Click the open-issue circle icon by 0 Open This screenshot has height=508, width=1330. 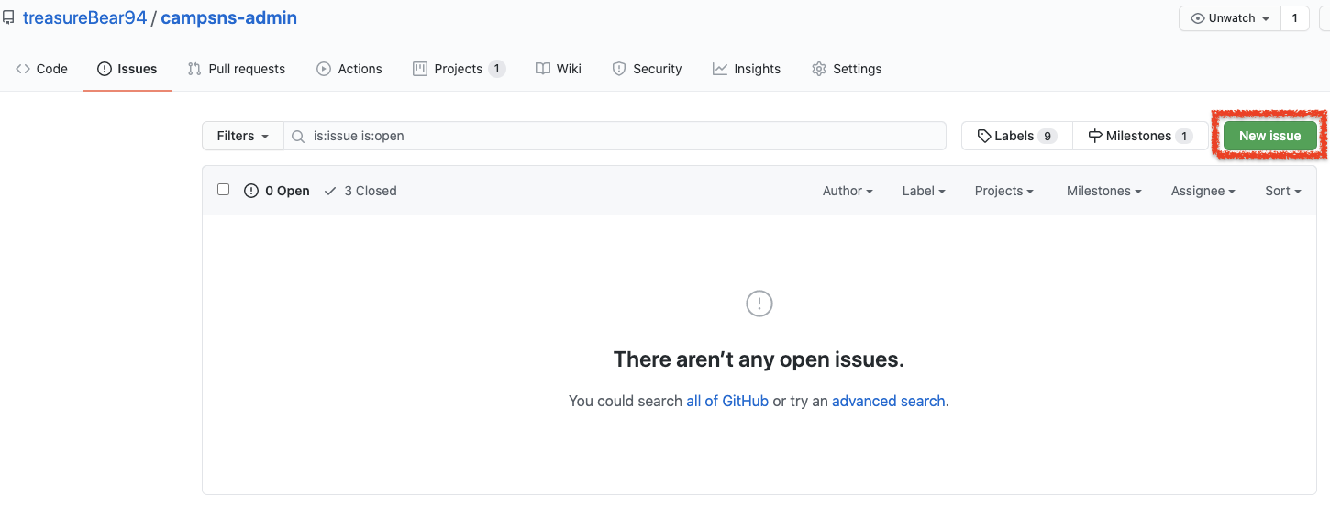click(251, 191)
